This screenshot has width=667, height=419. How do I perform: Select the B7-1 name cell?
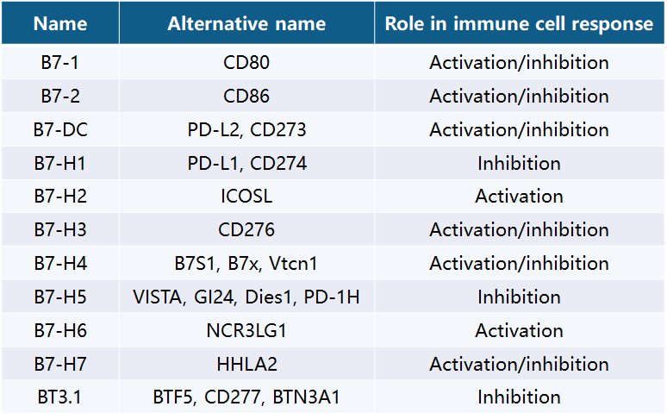coord(60,63)
